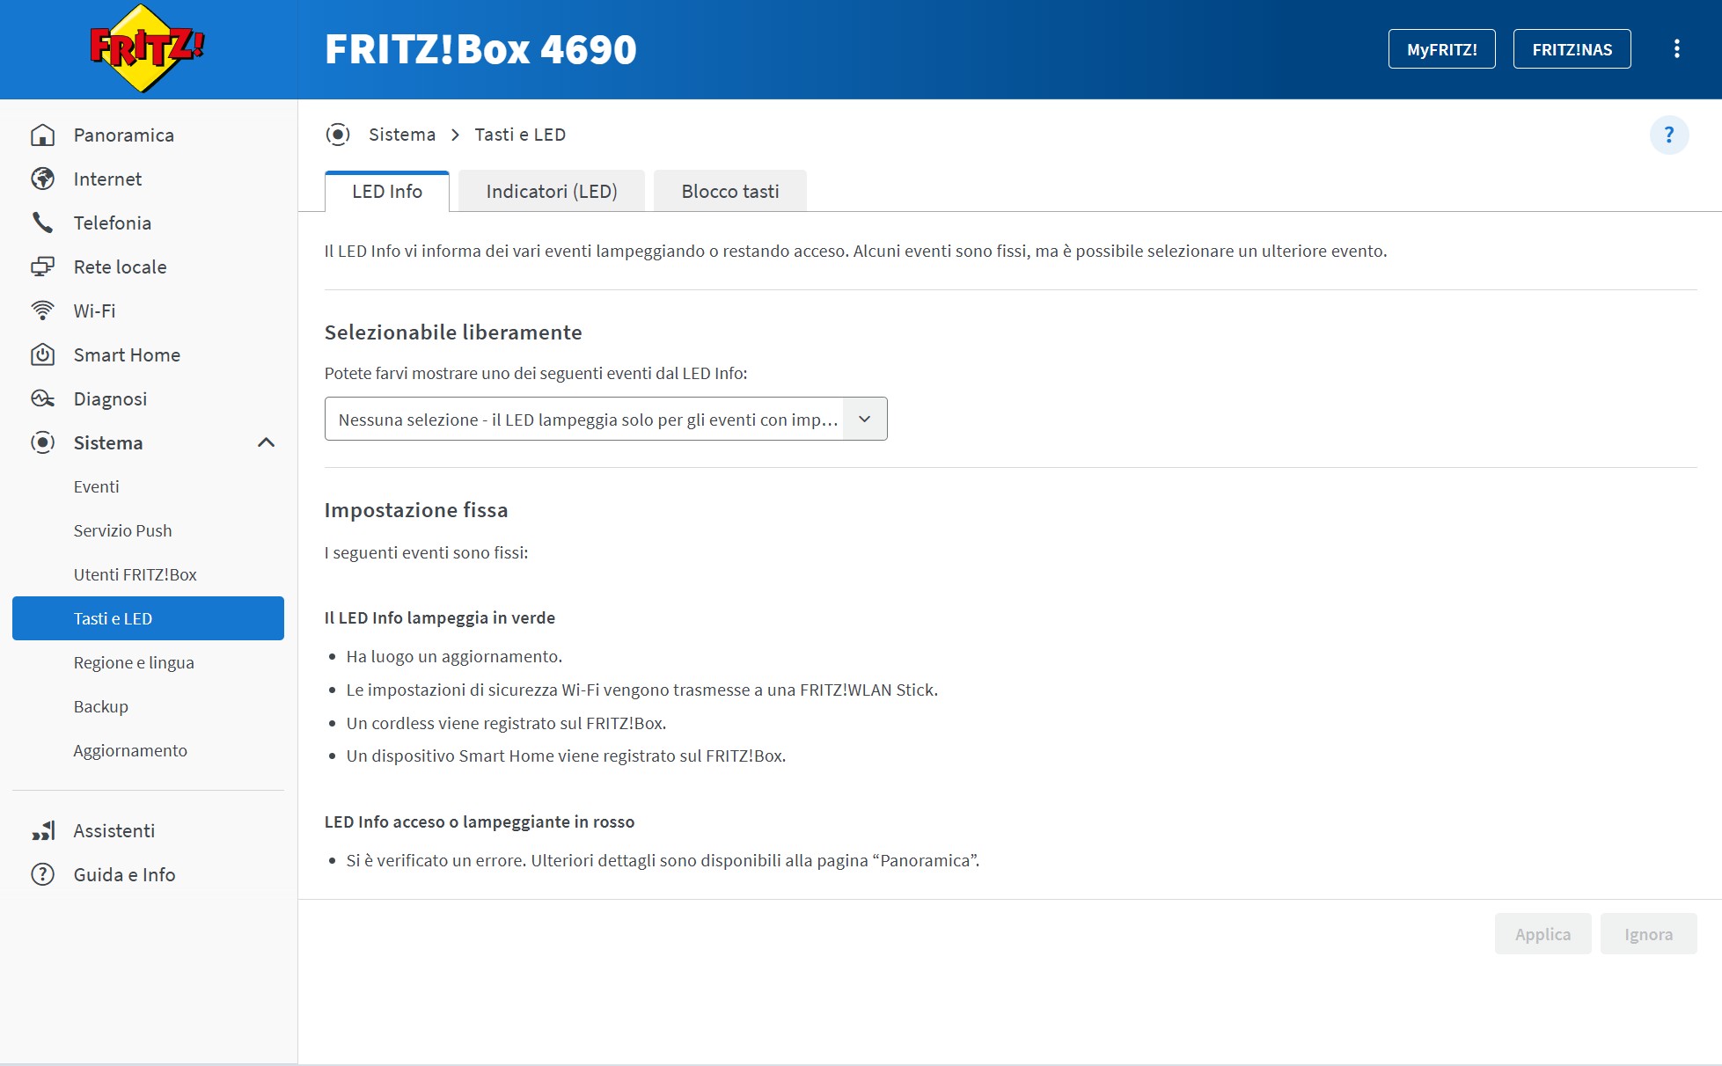The height and width of the screenshot is (1066, 1722).
Task: Click the Selezionabile liberamente heading
Action: pyautogui.click(x=453, y=332)
